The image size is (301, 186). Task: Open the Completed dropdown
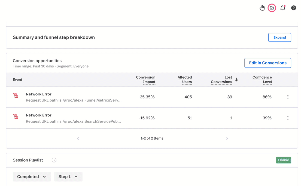coord(32,177)
